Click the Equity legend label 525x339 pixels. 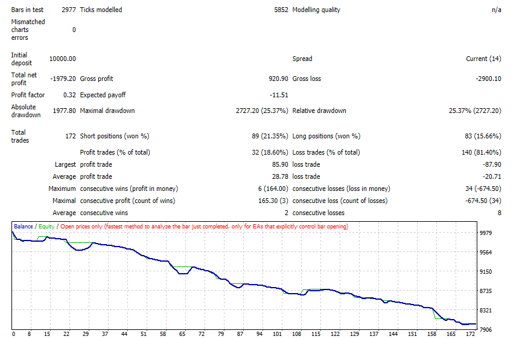click(x=46, y=227)
